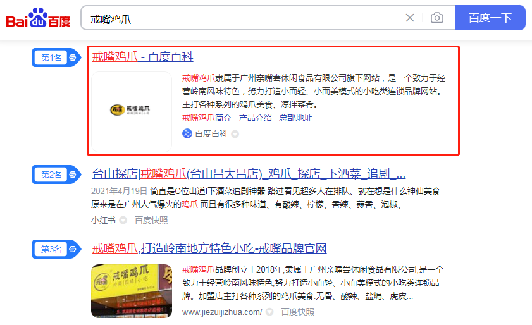Expand dropdown arrow beside 小红书
Image resolution: width=532 pixels, height=325 pixels.
[123, 221]
